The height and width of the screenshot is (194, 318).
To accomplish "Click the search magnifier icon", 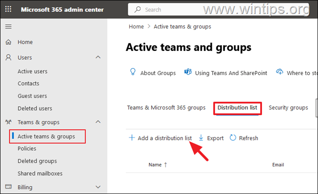I will pos(138,9).
